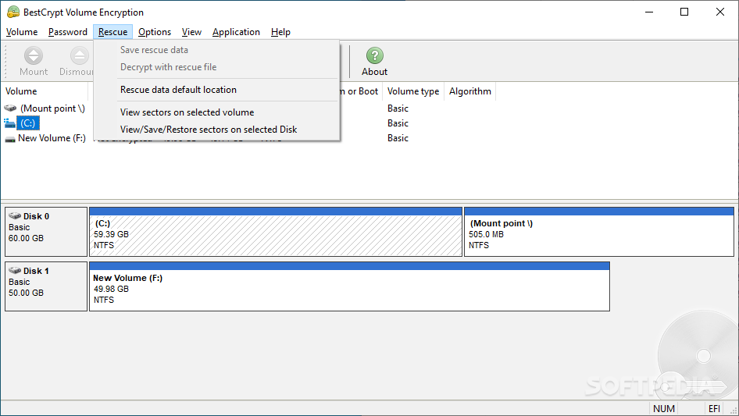
Task: Click the Dismount toolbar icon
Action: 80,55
